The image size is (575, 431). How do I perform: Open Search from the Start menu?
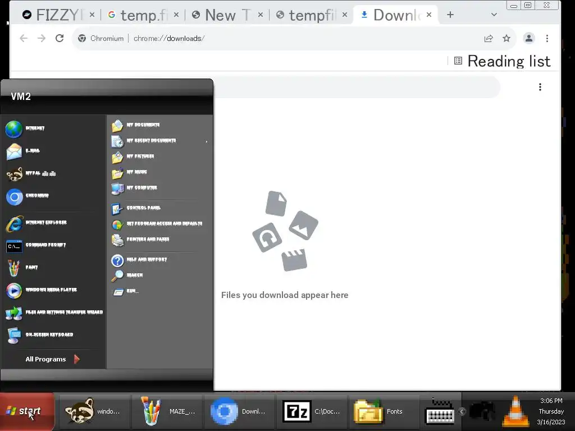[x=127, y=276]
